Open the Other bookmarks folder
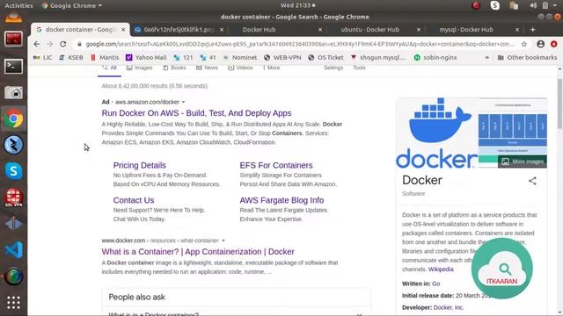The width and height of the screenshot is (563, 316). [527, 57]
